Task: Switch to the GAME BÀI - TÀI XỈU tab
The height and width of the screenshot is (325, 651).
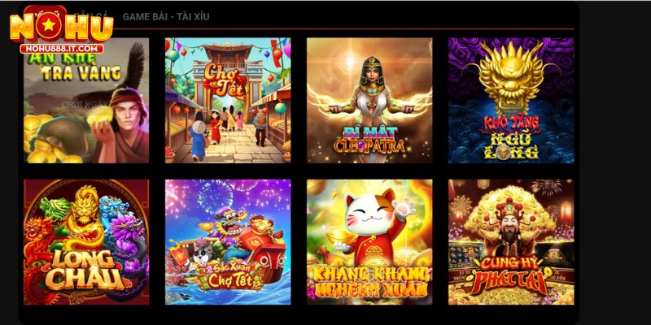Action: [x=166, y=17]
